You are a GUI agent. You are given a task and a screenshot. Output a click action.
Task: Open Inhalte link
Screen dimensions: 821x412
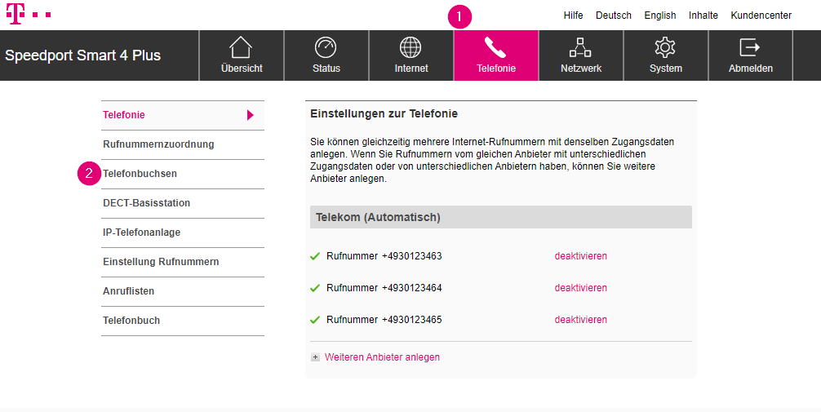tap(703, 16)
